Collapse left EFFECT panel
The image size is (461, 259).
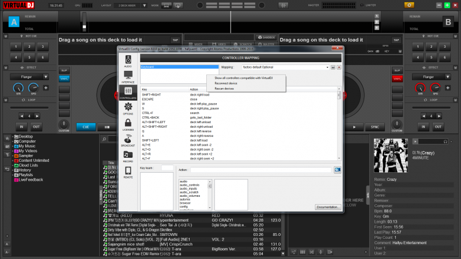(6, 67)
